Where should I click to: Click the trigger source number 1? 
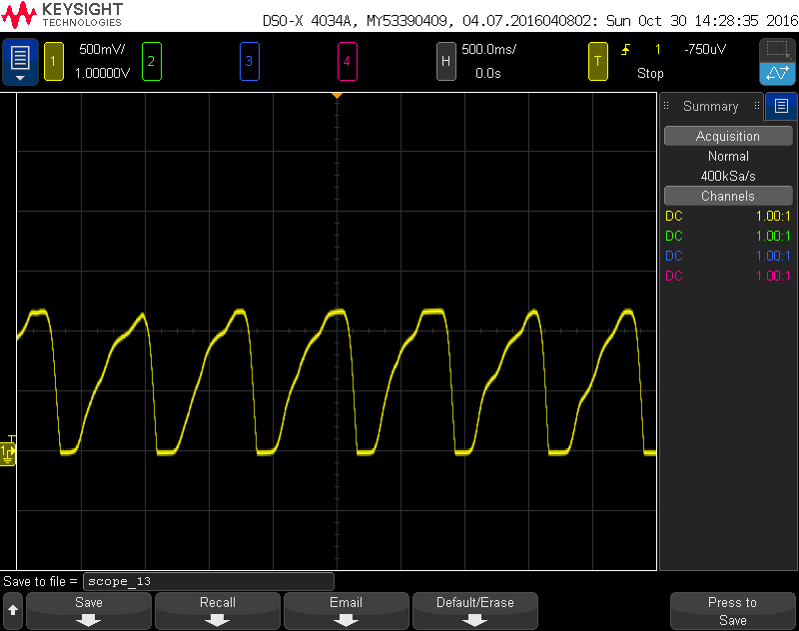[658, 49]
